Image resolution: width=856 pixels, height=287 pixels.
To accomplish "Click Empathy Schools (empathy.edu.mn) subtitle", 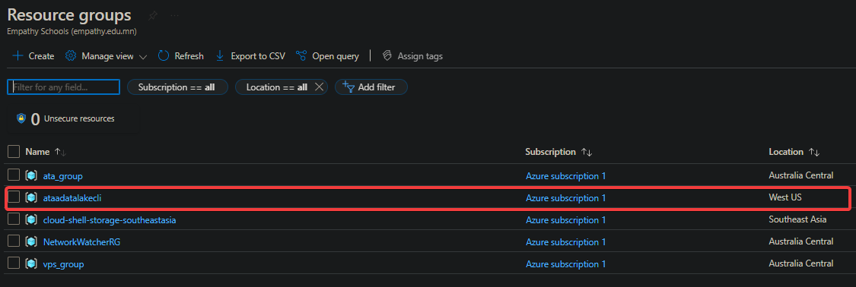I will 72,32.
